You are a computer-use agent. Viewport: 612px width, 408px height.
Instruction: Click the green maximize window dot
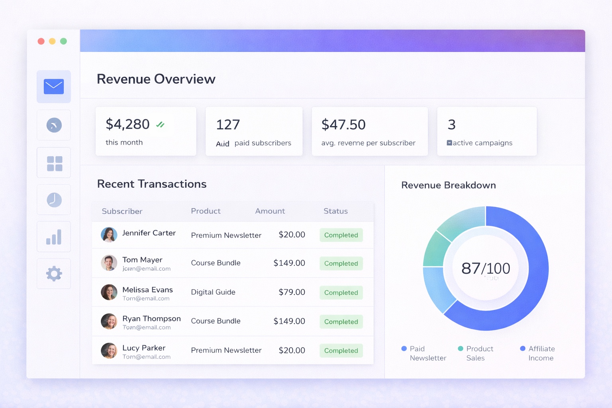coord(63,41)
